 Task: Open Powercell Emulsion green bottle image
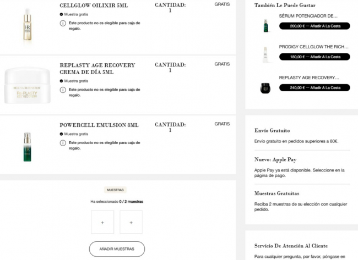pos(28,147)
